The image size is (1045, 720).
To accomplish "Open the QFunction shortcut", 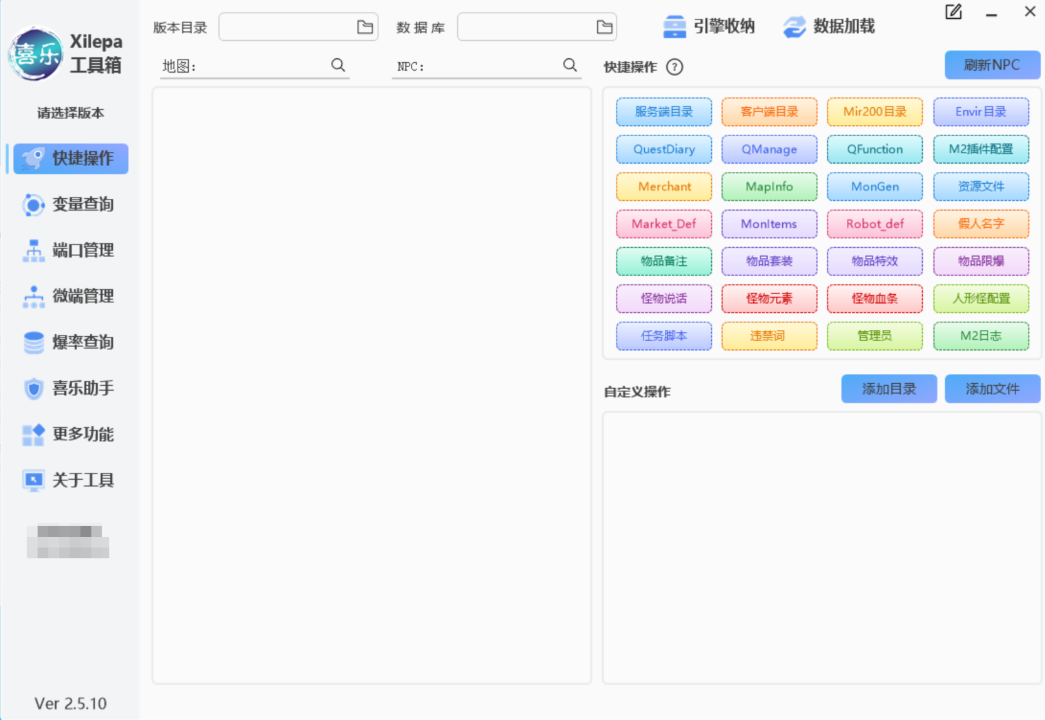I will (874, 149).
